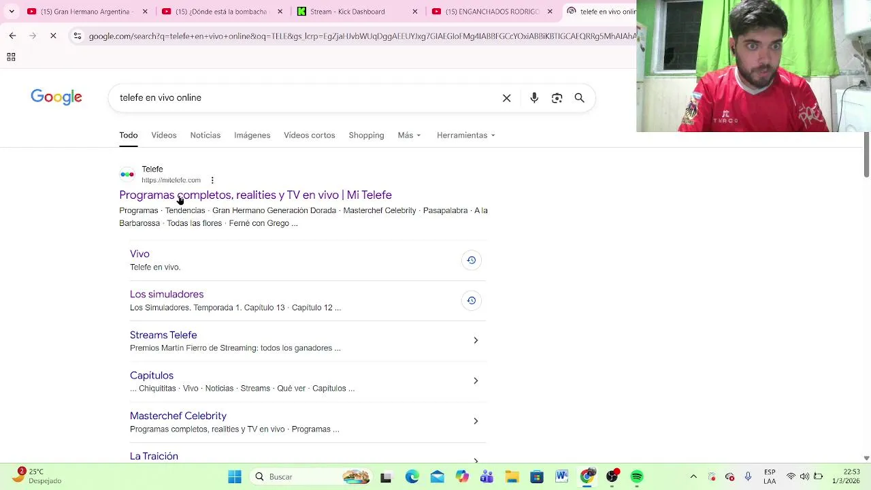View site information in address bar
This screenshot has width=871, height=490.
tap(78, 36)
